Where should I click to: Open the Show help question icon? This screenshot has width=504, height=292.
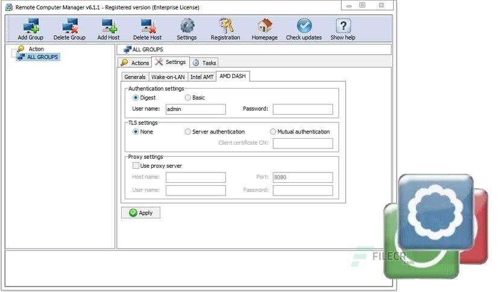click(x=343, y=26)
